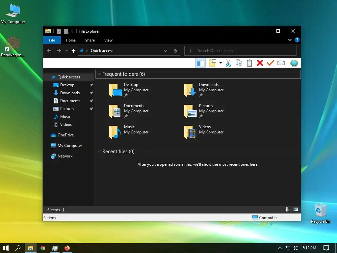337x253 pixels.
Task: Click the Search Quick access field
Action: coord(241,51)
